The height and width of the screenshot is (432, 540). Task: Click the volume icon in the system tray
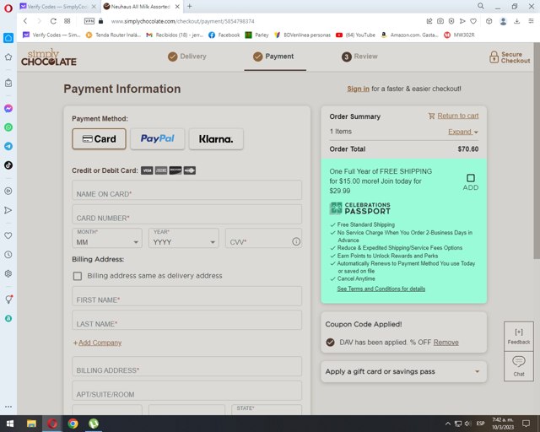[x=467, y=424]
